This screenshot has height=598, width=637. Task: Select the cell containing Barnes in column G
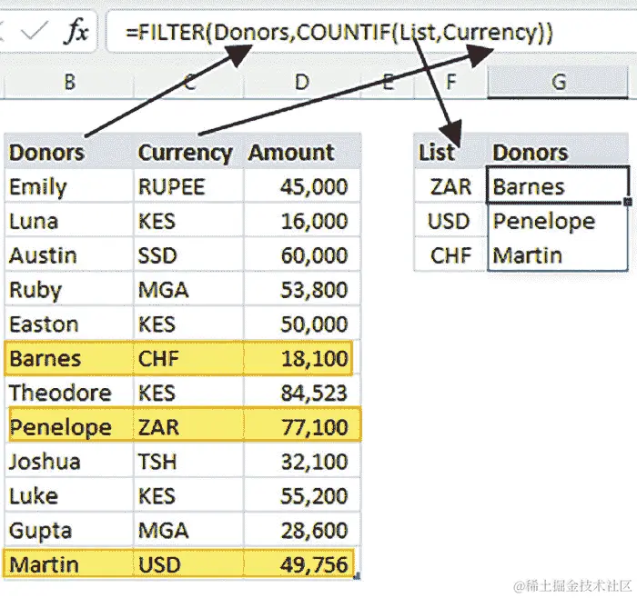coord(557,185)
